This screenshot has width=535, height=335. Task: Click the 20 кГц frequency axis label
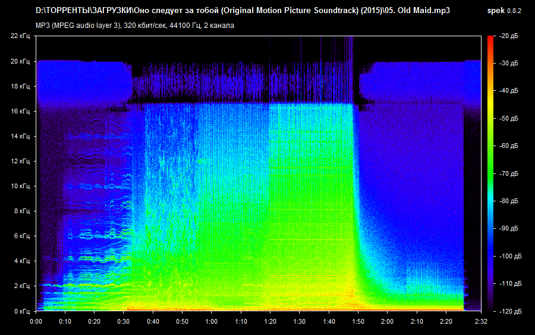(x=20, y=61)
